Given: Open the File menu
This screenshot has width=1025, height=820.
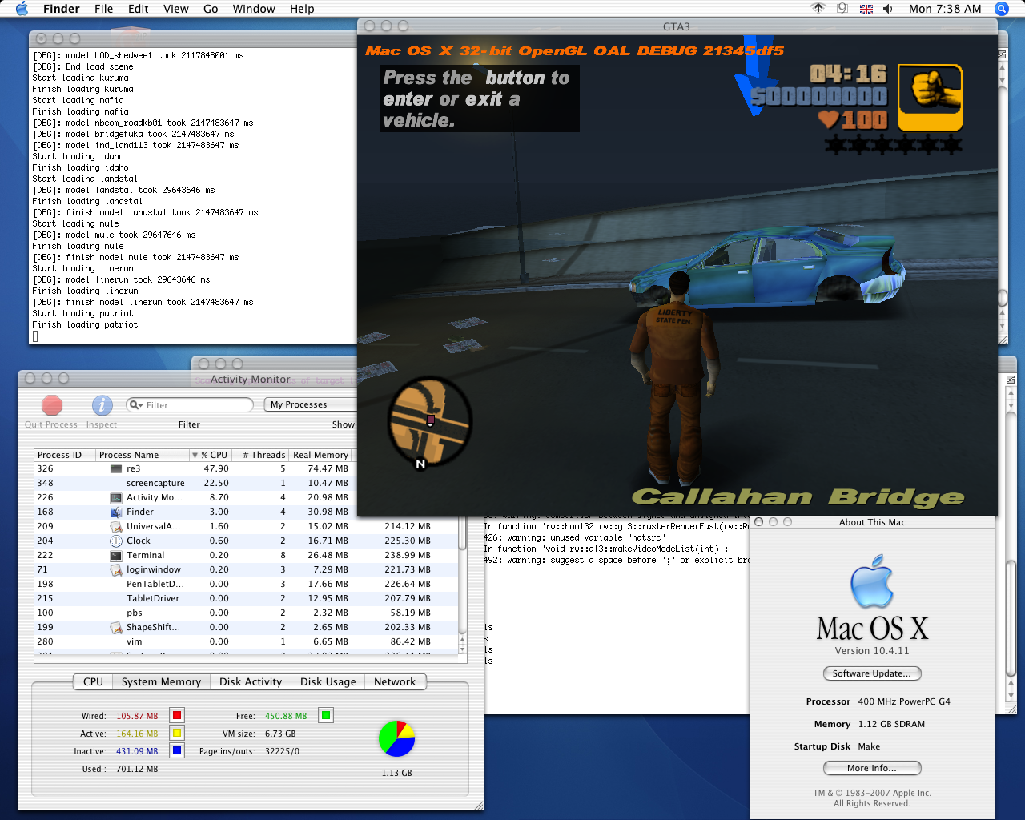Looking at the screenshot, I should [104, 9].
